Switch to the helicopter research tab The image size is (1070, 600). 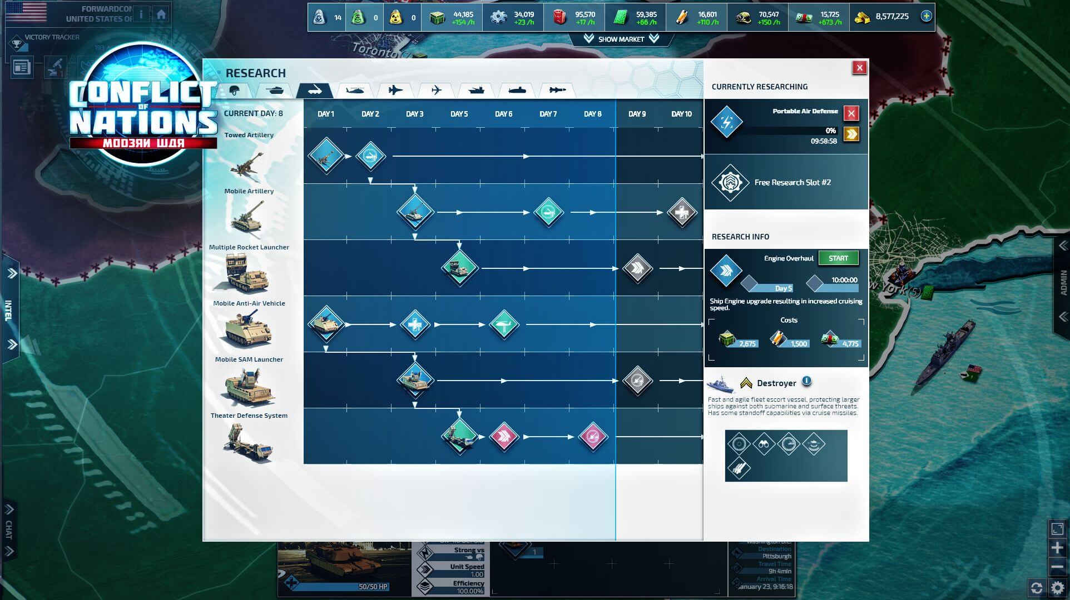[x=354, y=91]
